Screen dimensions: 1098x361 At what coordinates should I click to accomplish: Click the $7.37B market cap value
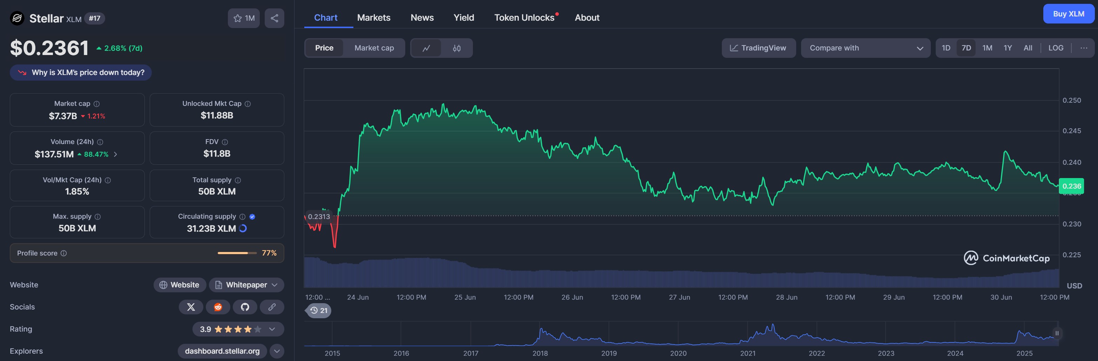[63, 116]
